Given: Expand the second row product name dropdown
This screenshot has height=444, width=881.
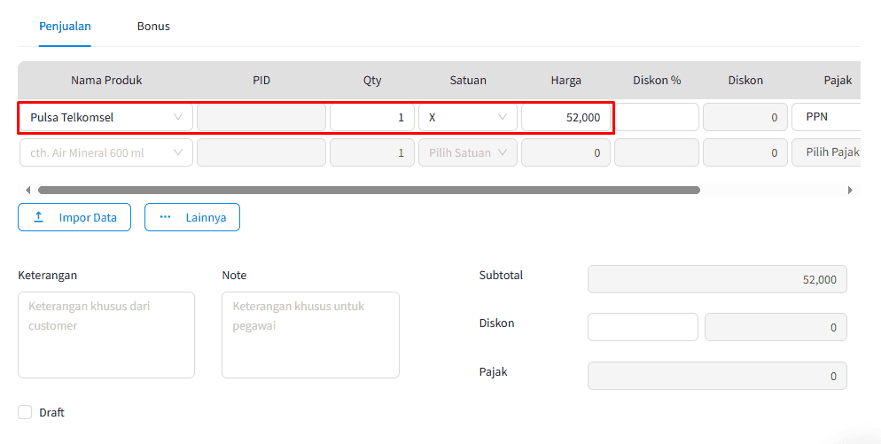Looking at the screenshot, I should click(x=106, y=152).
